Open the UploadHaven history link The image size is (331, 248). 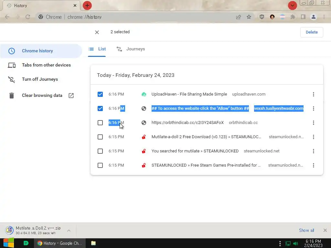pyautogui.click(x=189, y=94)
